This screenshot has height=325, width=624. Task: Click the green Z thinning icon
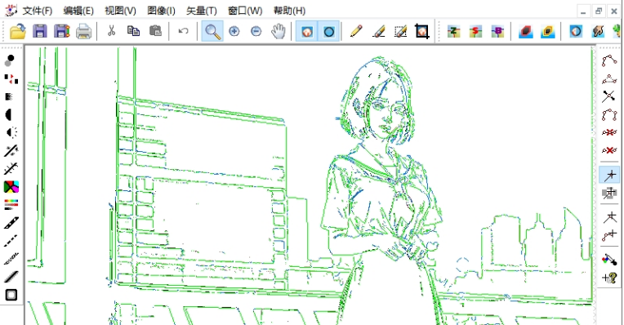pos(453,31)
